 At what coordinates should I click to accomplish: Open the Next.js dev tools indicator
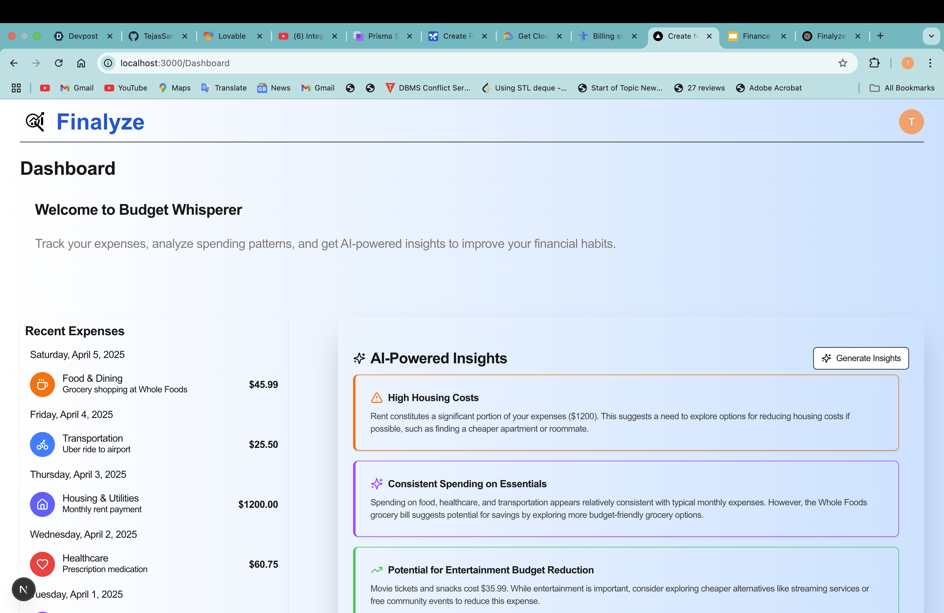pos(23,589)
